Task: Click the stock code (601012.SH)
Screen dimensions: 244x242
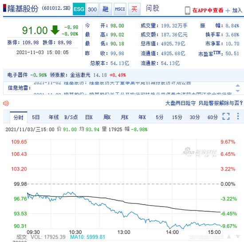Action: pos(56,8)
